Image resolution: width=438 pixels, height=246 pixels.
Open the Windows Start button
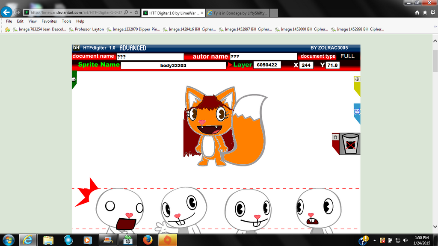[x=9, y=240]
